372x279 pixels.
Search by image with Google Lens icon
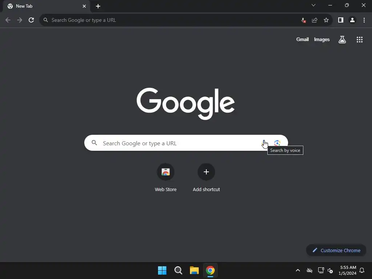pos(277,143)
